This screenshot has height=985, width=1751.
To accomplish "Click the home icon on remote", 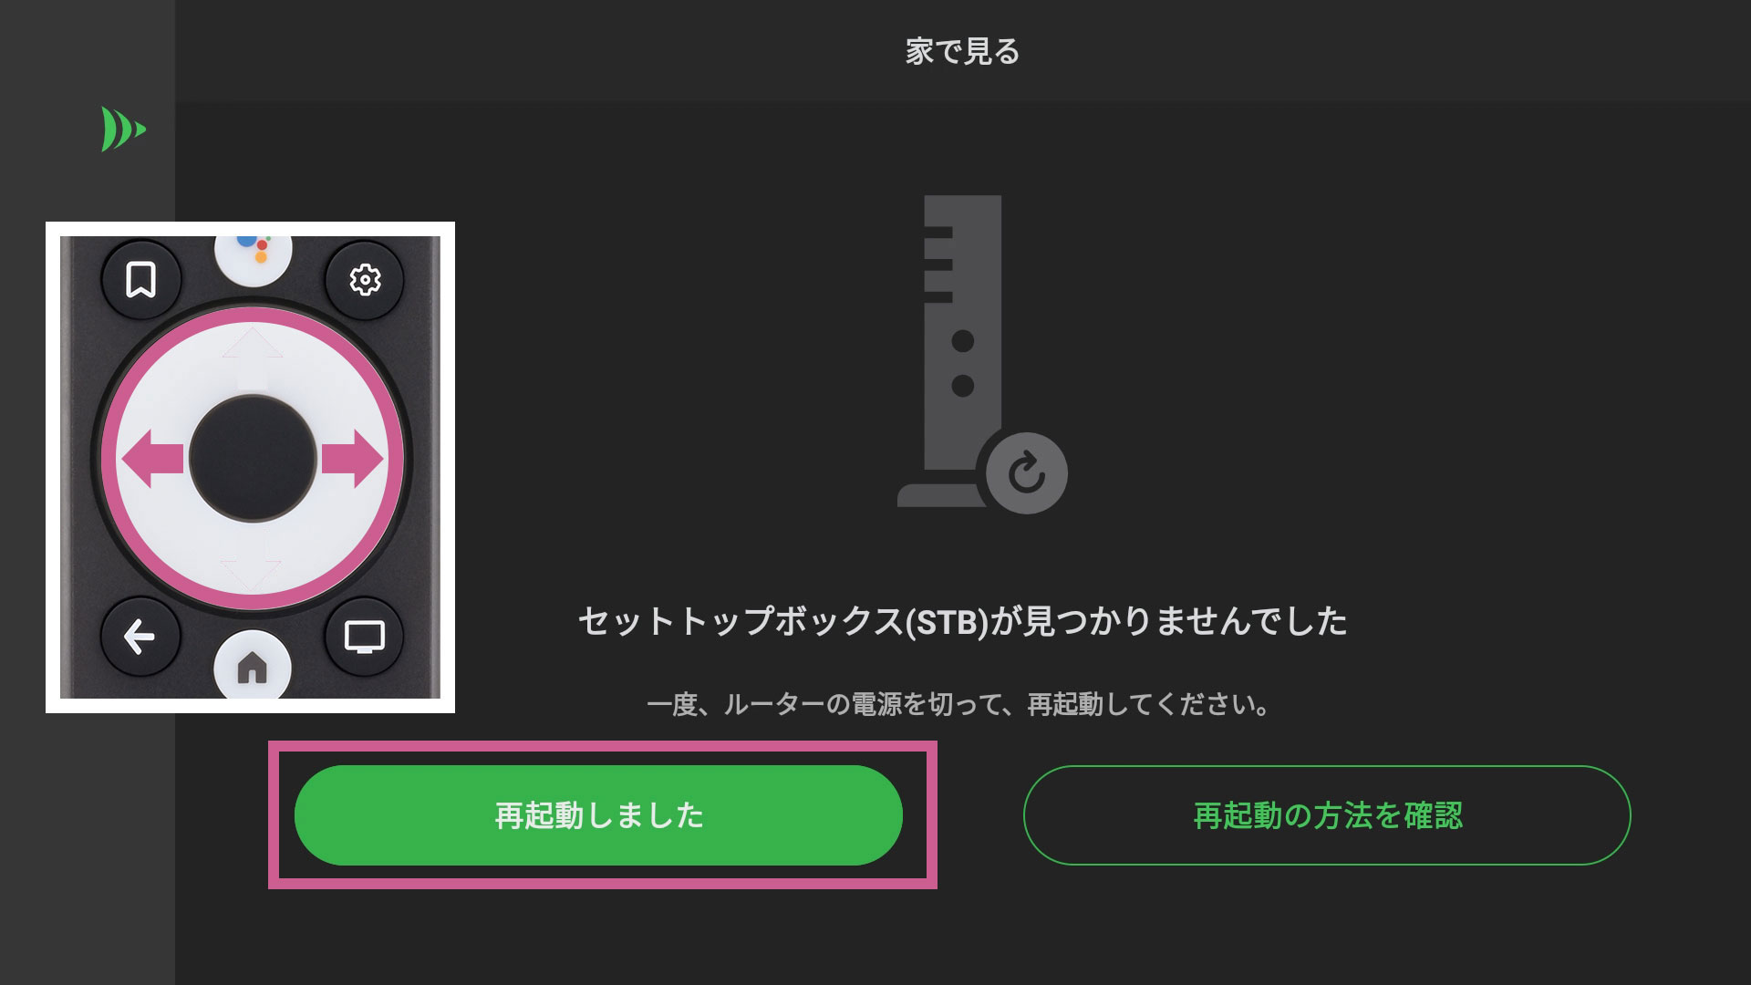I will pyautogui.click(x=253, y=666).
